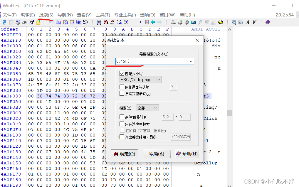The height and width of the screenshot is (187, 299).
Task: Click the Data interpreter panel icon
Action: [x=241, y=22]
